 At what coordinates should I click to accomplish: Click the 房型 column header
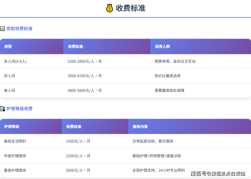[x=8, y=46]
